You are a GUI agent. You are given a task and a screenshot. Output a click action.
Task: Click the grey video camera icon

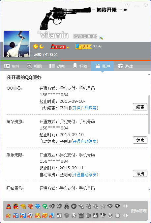88,216
